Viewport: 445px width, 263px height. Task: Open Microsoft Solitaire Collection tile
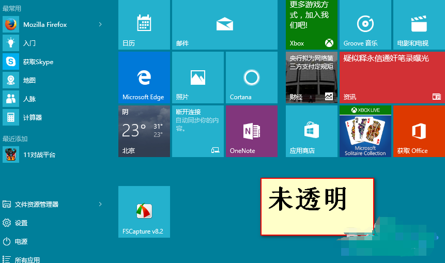point(365,131)
